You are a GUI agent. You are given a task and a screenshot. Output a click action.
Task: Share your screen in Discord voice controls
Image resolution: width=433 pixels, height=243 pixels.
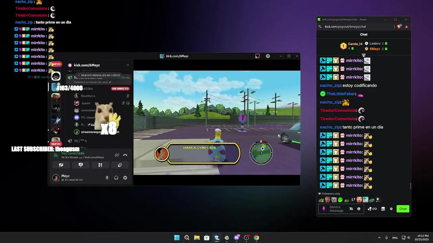tap(81, 165)
